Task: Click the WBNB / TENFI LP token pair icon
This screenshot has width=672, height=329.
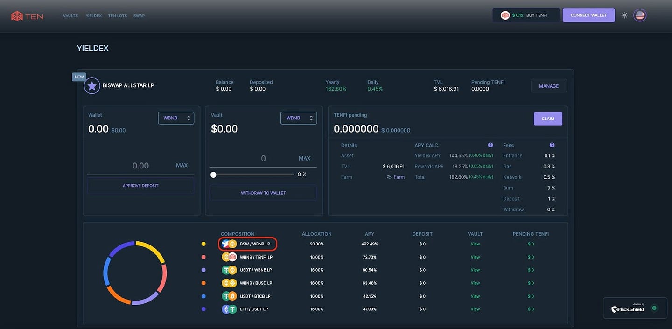Action: point(229,257)
